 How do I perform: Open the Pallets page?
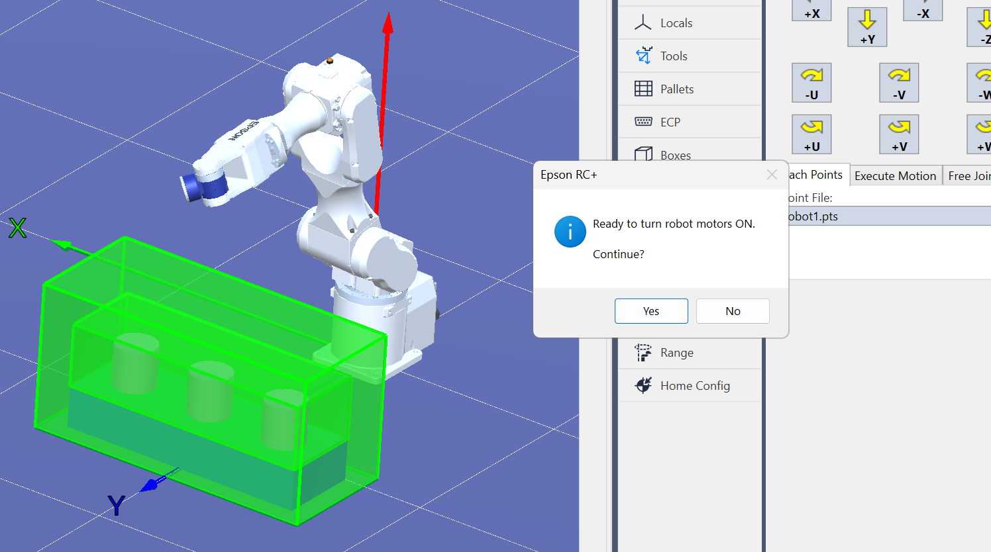click(690, 89)
